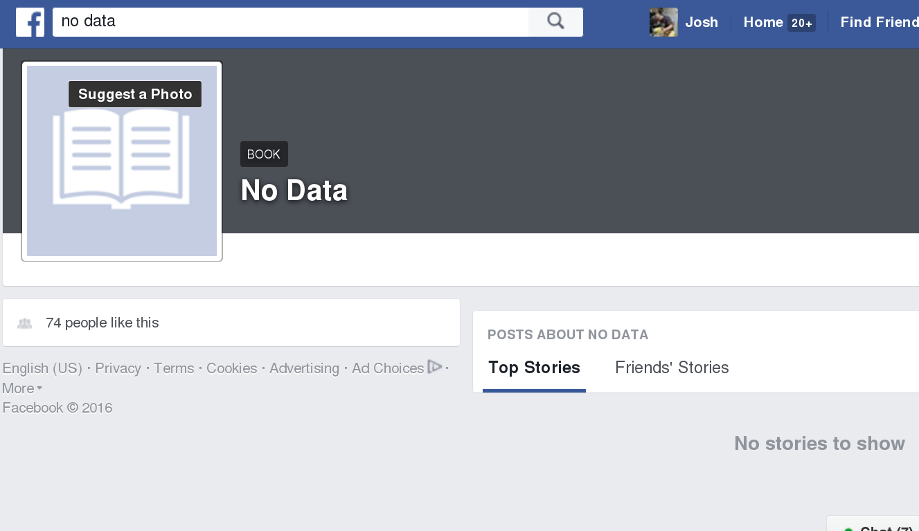Click the Suggest a Photo button

(135, 94)
